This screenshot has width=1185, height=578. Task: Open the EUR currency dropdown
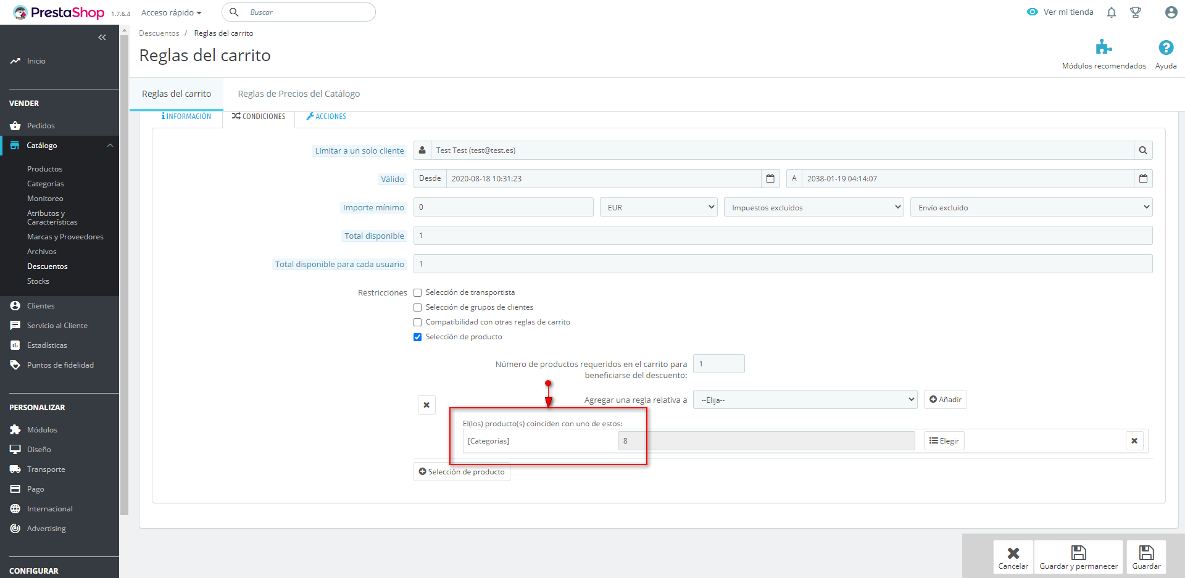click(x=659, y=207)
